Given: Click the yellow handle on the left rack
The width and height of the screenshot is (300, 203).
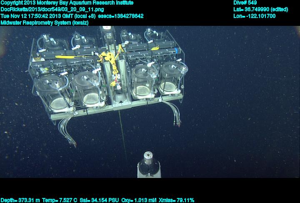Looking at the screenshot, I should coord(62,57).
